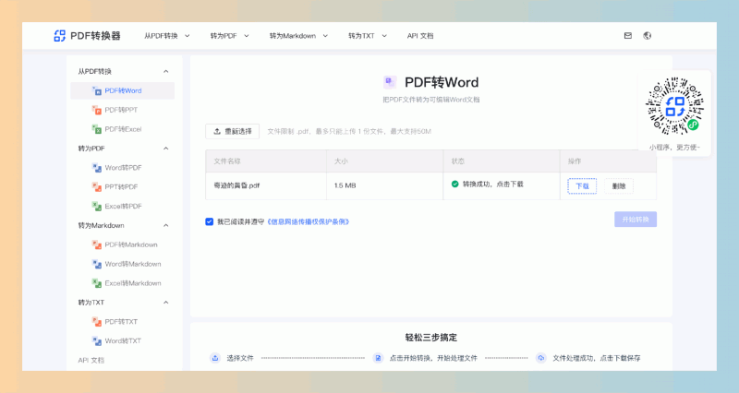Click the 轻松三步搞定 heading
The image size is (739, 393).
point(431,338)
